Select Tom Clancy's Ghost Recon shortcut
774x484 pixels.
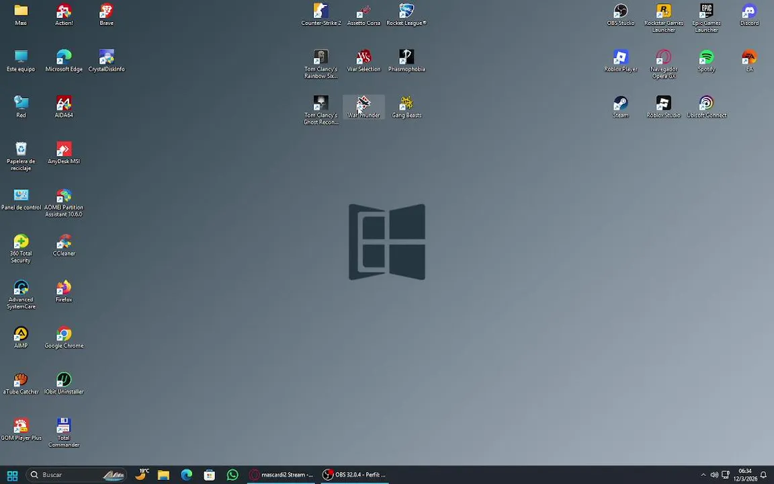(x=321, y=110)
